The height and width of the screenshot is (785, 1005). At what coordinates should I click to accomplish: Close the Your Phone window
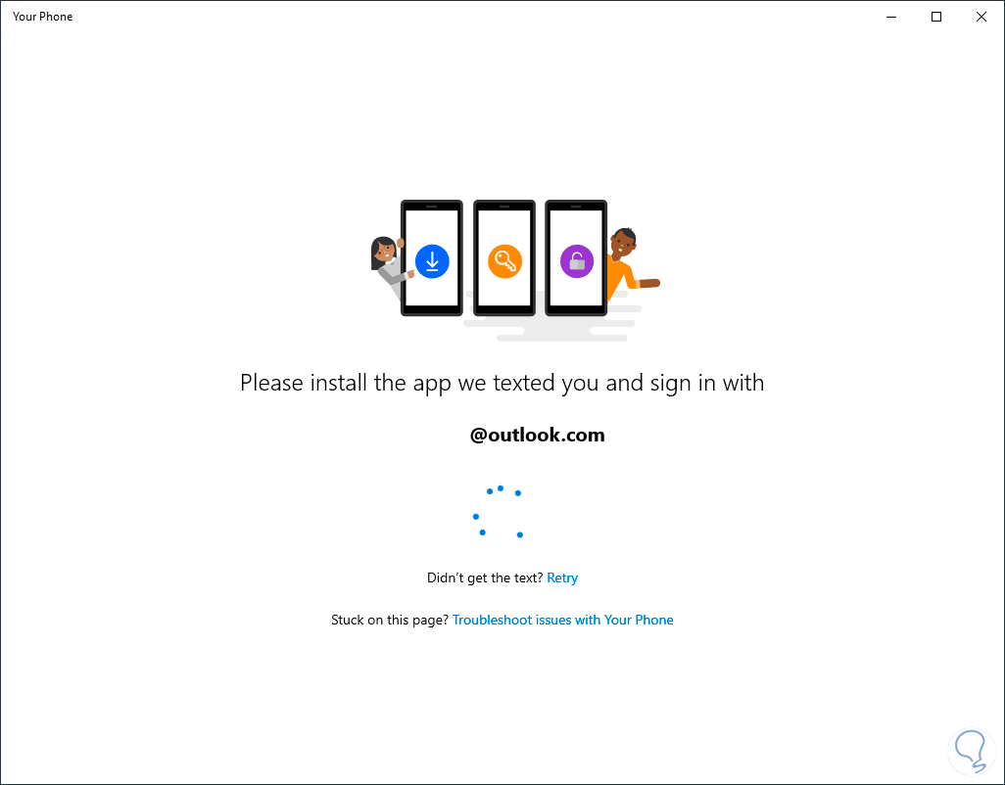(x=981, y=17)
